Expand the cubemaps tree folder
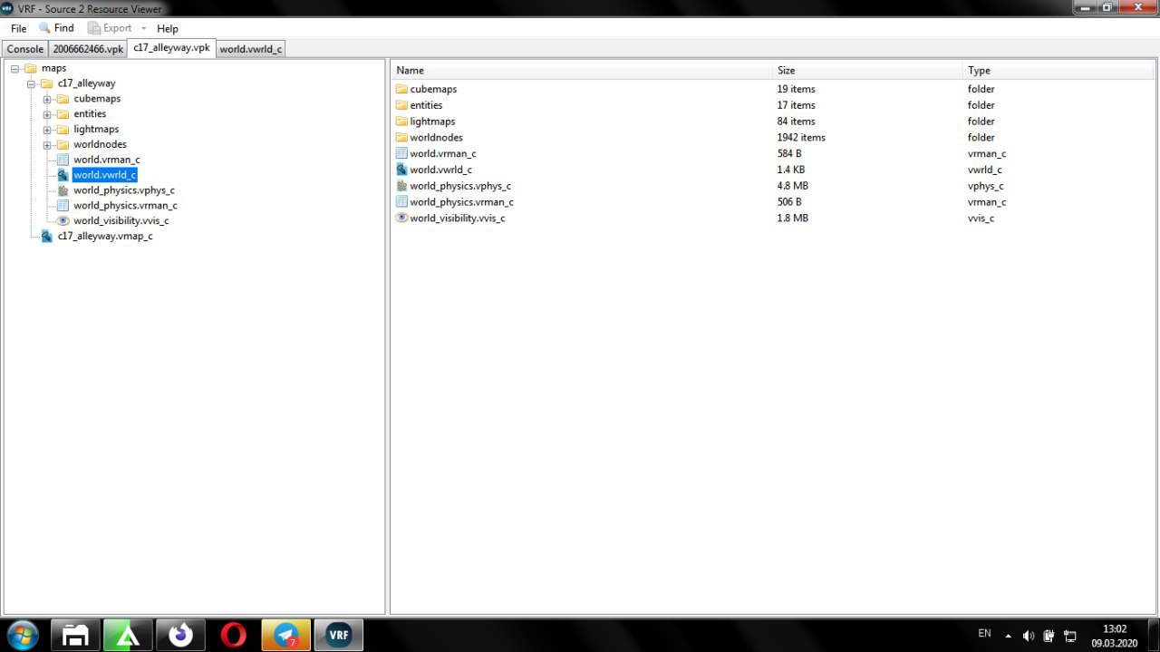This screenshot has width=1160, height=652. pyautogui.click(x=47, y=99)
